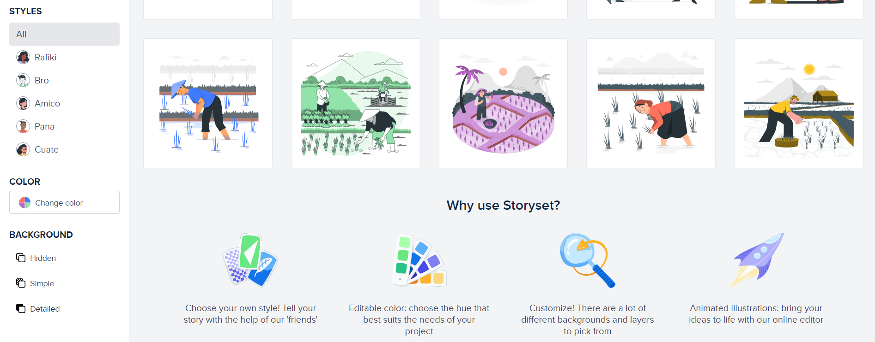
Task: Select the All styles filter
Action: tap(64, 34)
